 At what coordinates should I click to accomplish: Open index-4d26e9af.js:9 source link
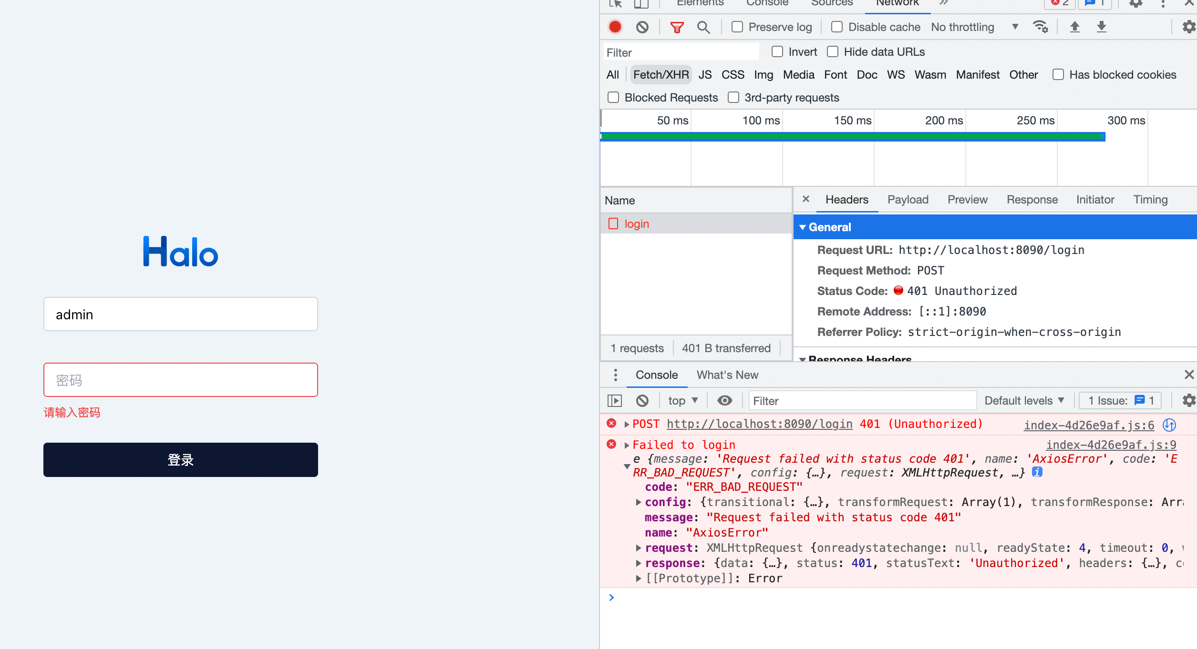[1111, 445]
